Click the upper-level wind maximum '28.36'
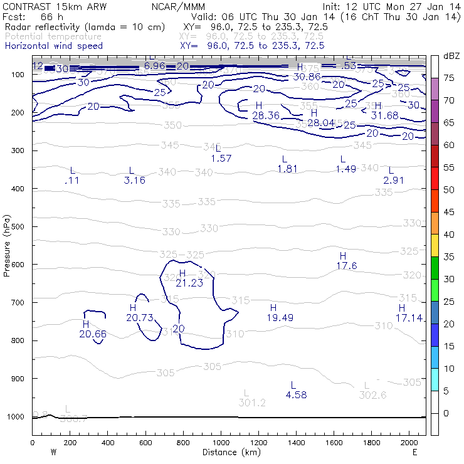The image size is (464, 464). pyautogui.click(x=266, y=116)
